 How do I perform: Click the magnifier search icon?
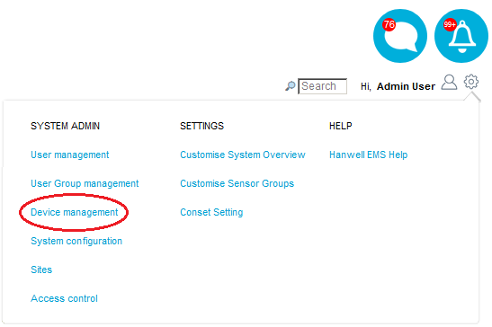291,86
